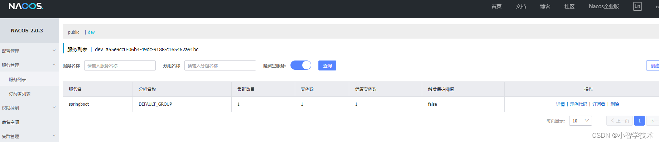Collapse the 服务管理 sidebar menu
This screenshot has height=142, width=659.
(x=29, y=65)
